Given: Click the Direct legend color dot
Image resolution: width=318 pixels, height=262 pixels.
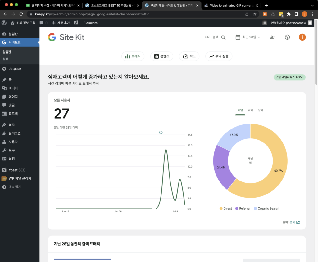Looking at the screenshot, I should pyautogui.click(x=221, y=209).
